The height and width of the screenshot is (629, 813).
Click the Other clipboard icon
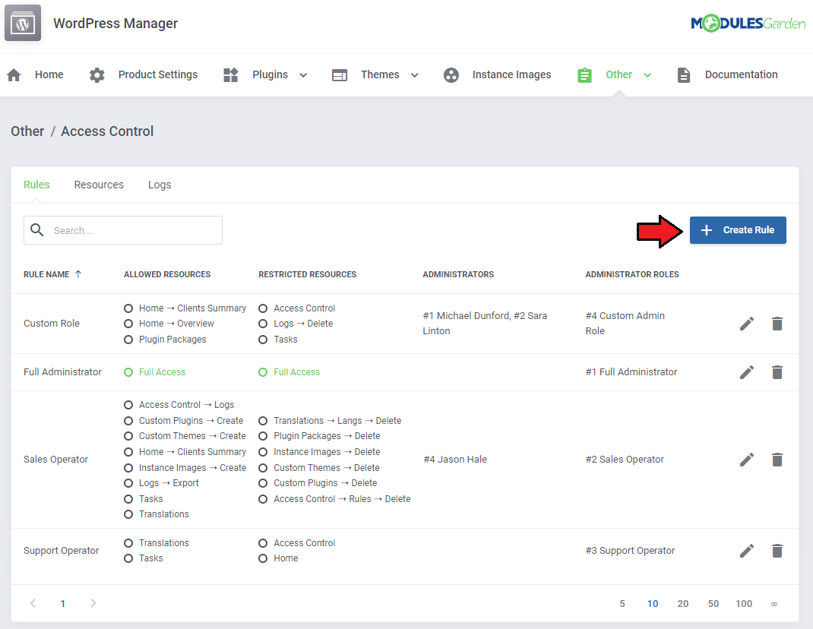click(x=584, y=75)
